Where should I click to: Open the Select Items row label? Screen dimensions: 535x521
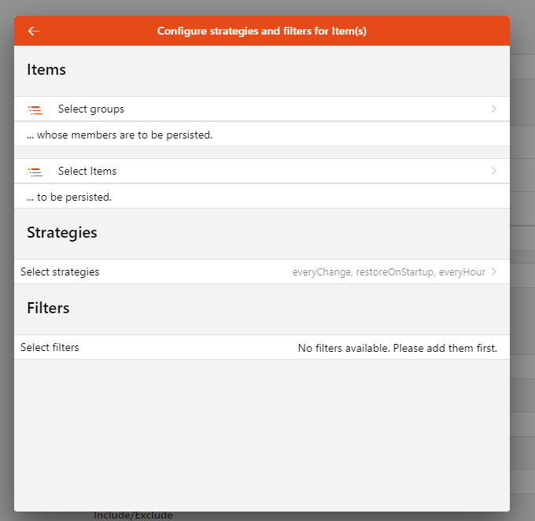point(87,171)
